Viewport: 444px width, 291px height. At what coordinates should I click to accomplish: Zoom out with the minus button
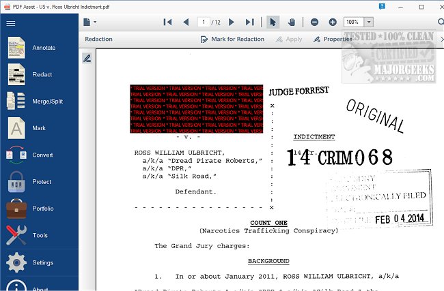pyautogui.click(x=314, y=22)
